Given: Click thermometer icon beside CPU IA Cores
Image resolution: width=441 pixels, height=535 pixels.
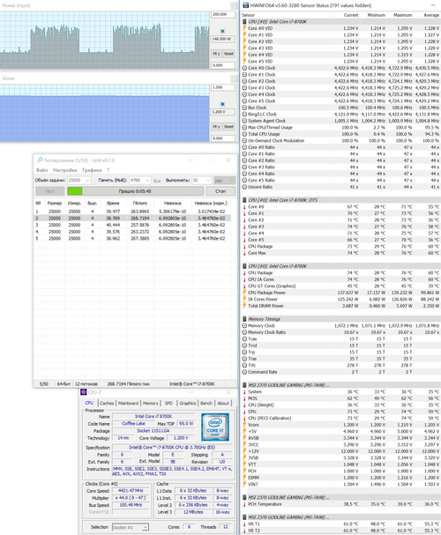Looking at the screenshot, I should pyautogui.click(x=244, y=279).
